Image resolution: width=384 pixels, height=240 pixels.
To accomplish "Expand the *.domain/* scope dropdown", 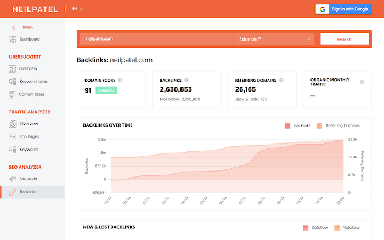I will tap(274, 39).
